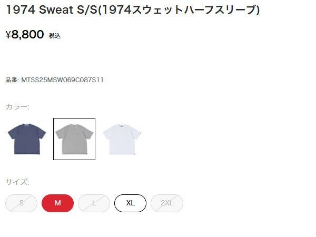Select the crossed-out size S option
Screen dimensions: 316x237
click(x=22, y=203)
